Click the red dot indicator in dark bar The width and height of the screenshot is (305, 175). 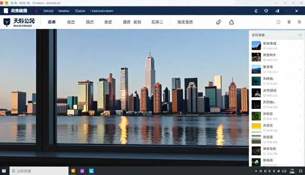(x=36, y=11)
